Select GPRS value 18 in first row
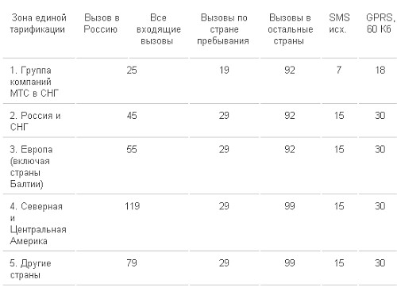 380,70
